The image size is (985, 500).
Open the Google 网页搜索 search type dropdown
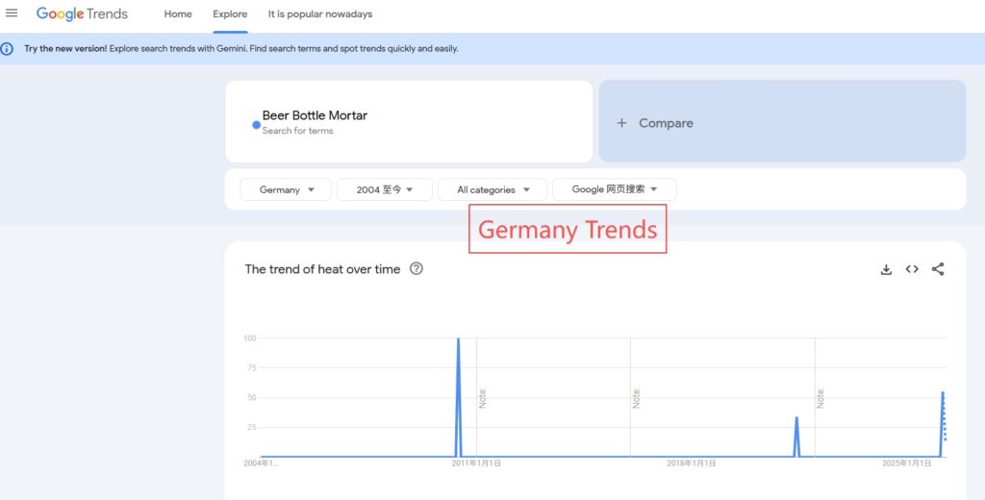pos(614,189)
